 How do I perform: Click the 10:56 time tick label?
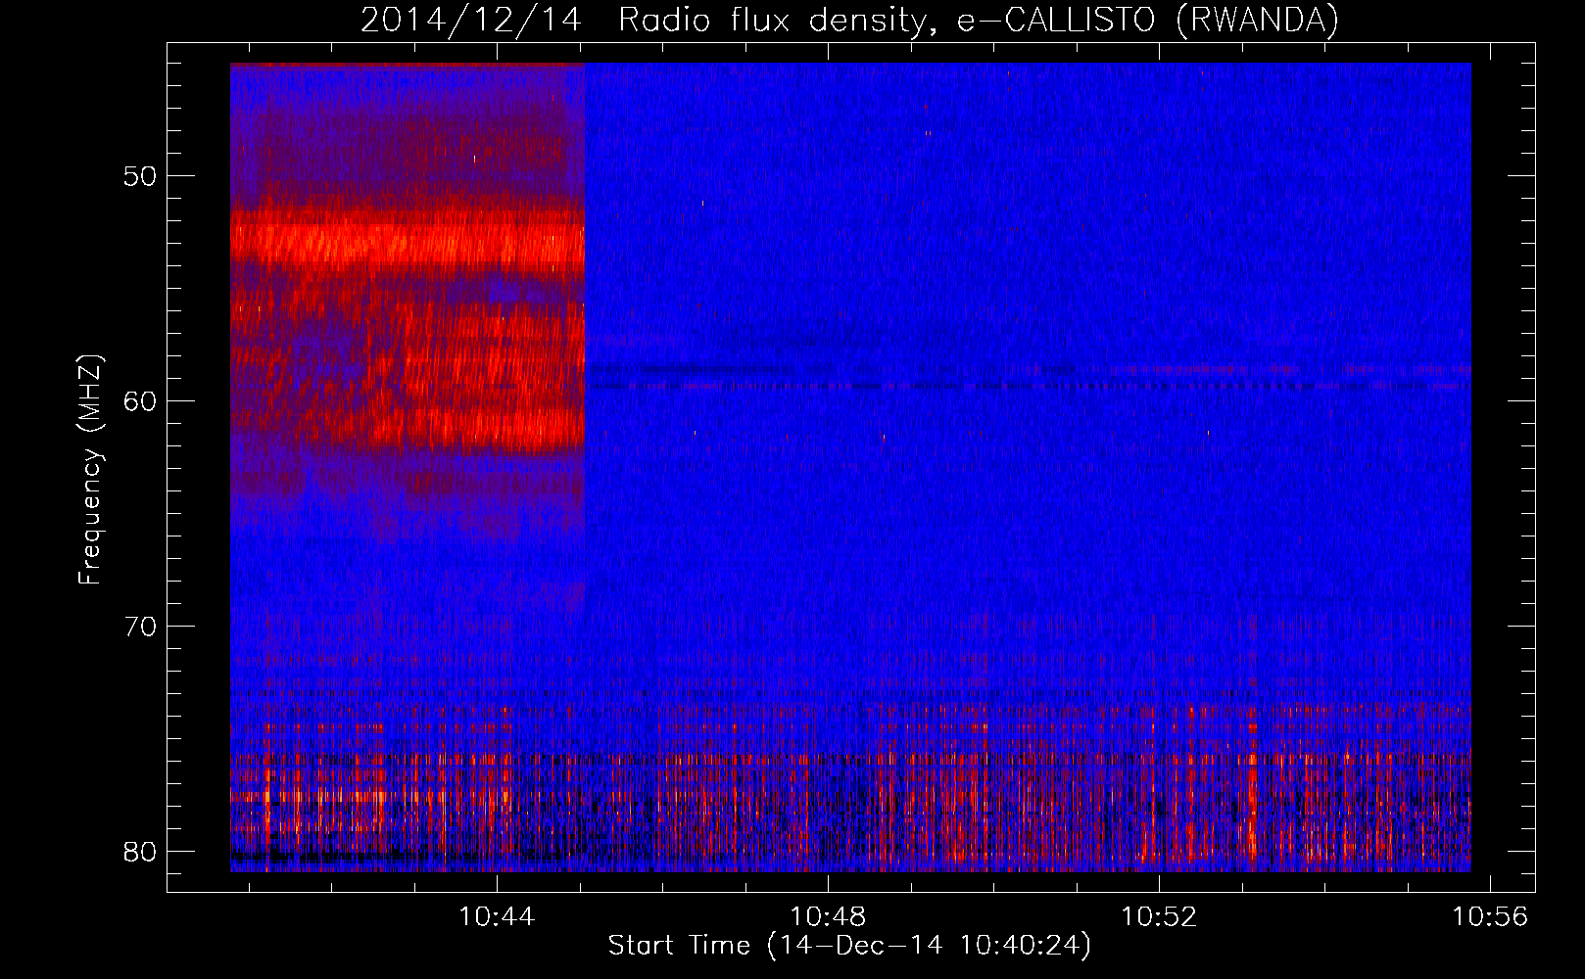[x=1490, y=916]
